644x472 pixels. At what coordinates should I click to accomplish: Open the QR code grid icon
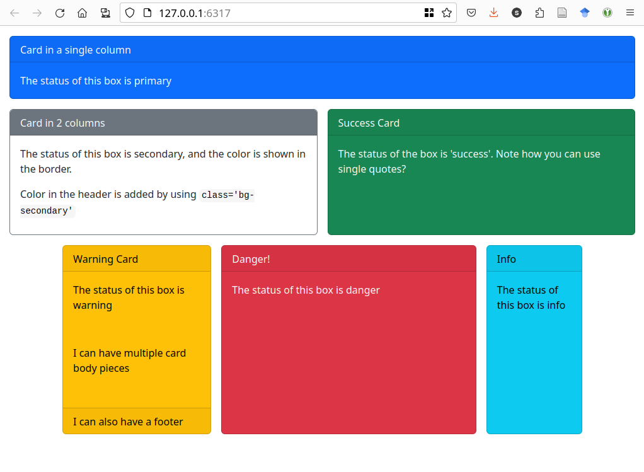[428, 13]
